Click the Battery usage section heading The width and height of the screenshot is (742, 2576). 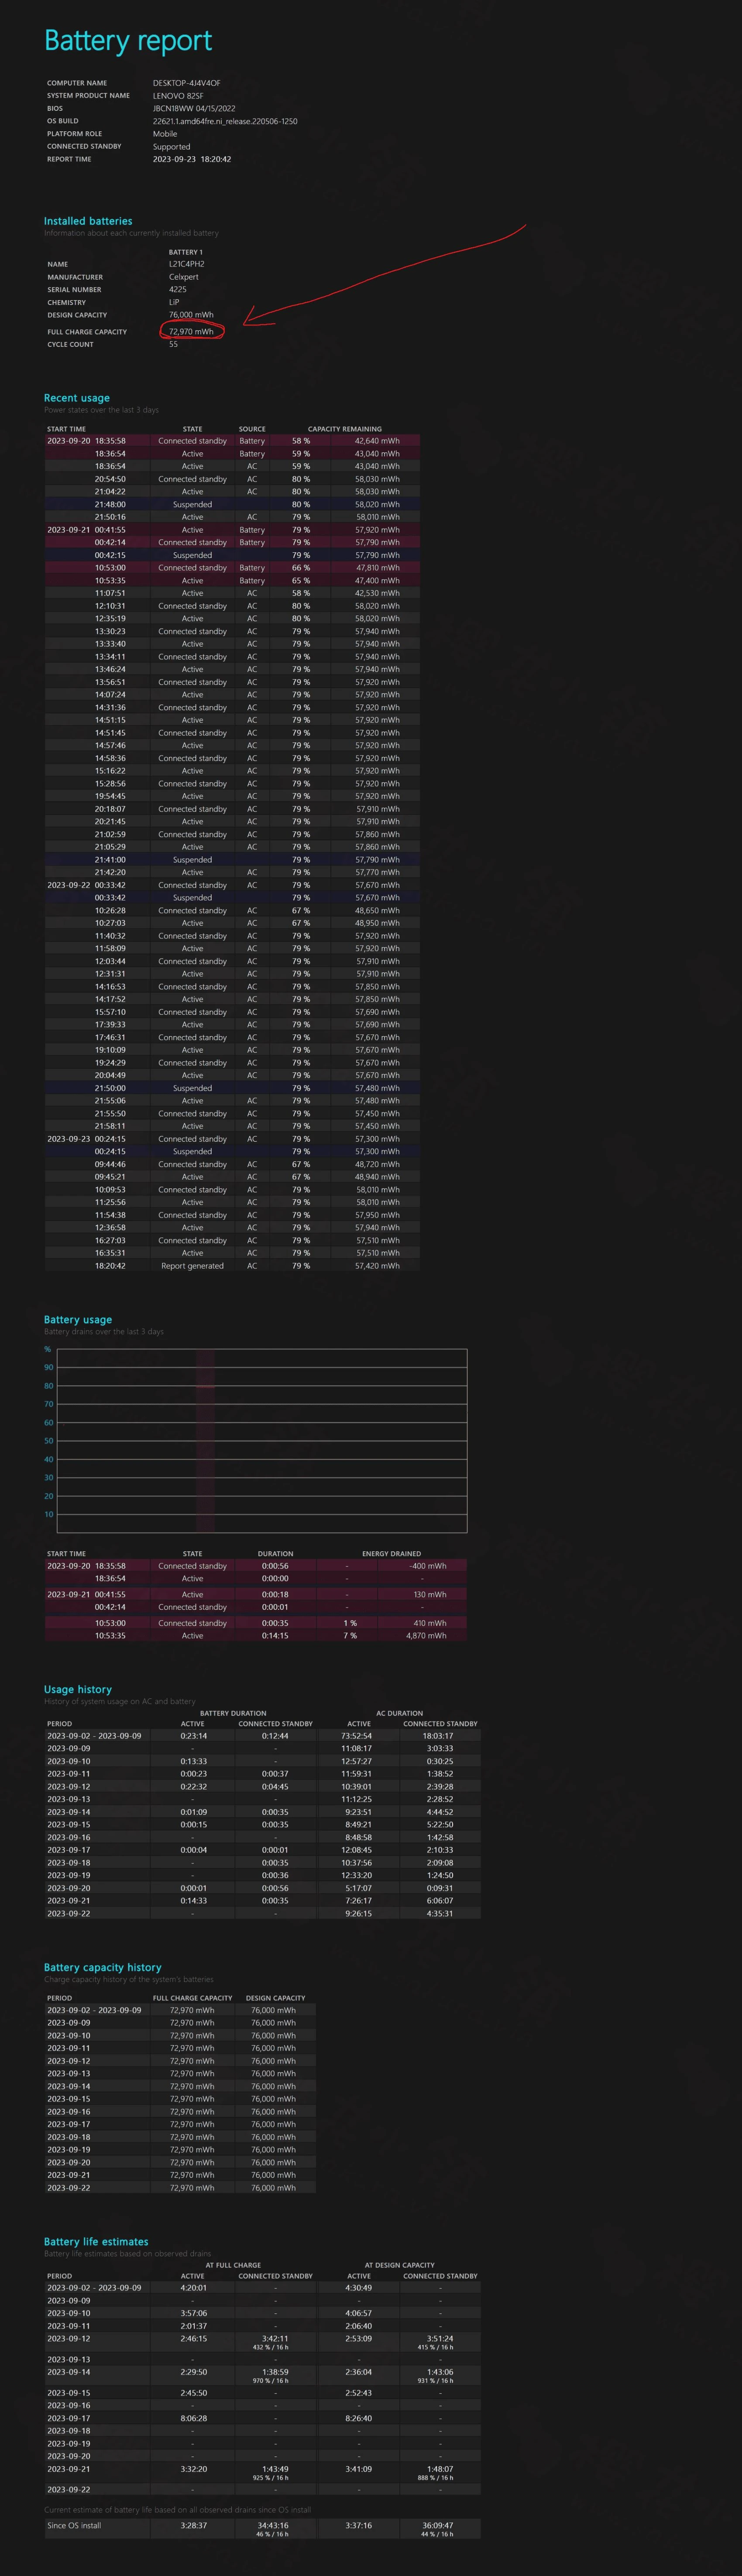[78, 1319]
